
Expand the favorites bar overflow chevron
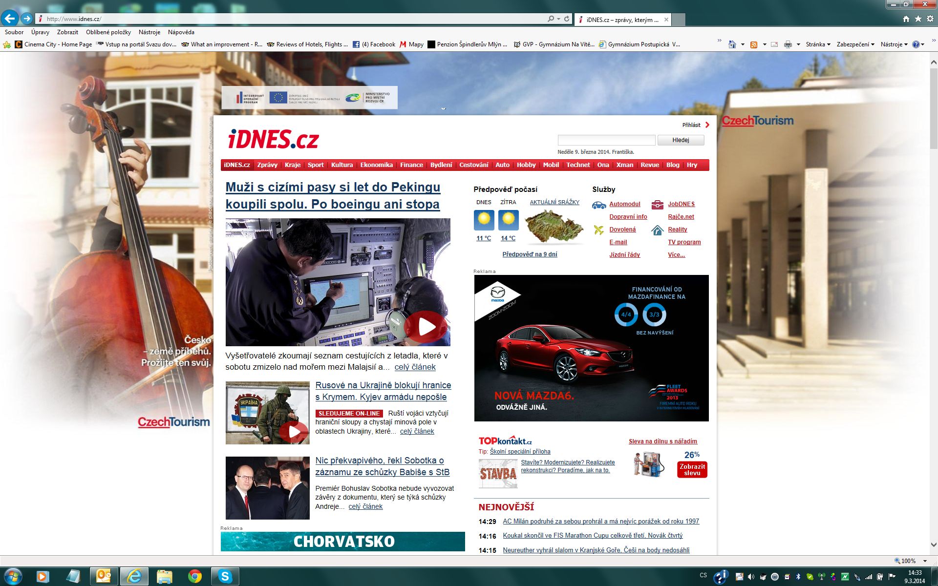pyautogui.click(x=719, y=41)
